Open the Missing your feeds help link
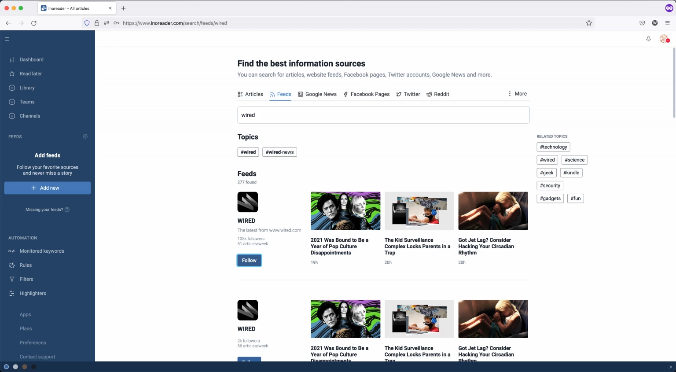The image size is (676, 372). pos(47,210)
